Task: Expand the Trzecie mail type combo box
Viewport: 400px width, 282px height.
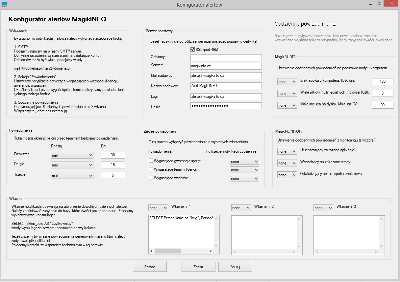Action: pyautogui.click(x=72, y=176)
